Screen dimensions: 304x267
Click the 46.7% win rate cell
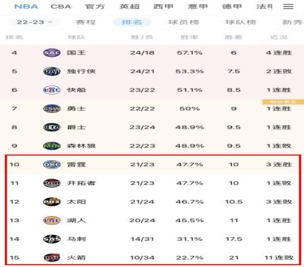click(190, 201)
